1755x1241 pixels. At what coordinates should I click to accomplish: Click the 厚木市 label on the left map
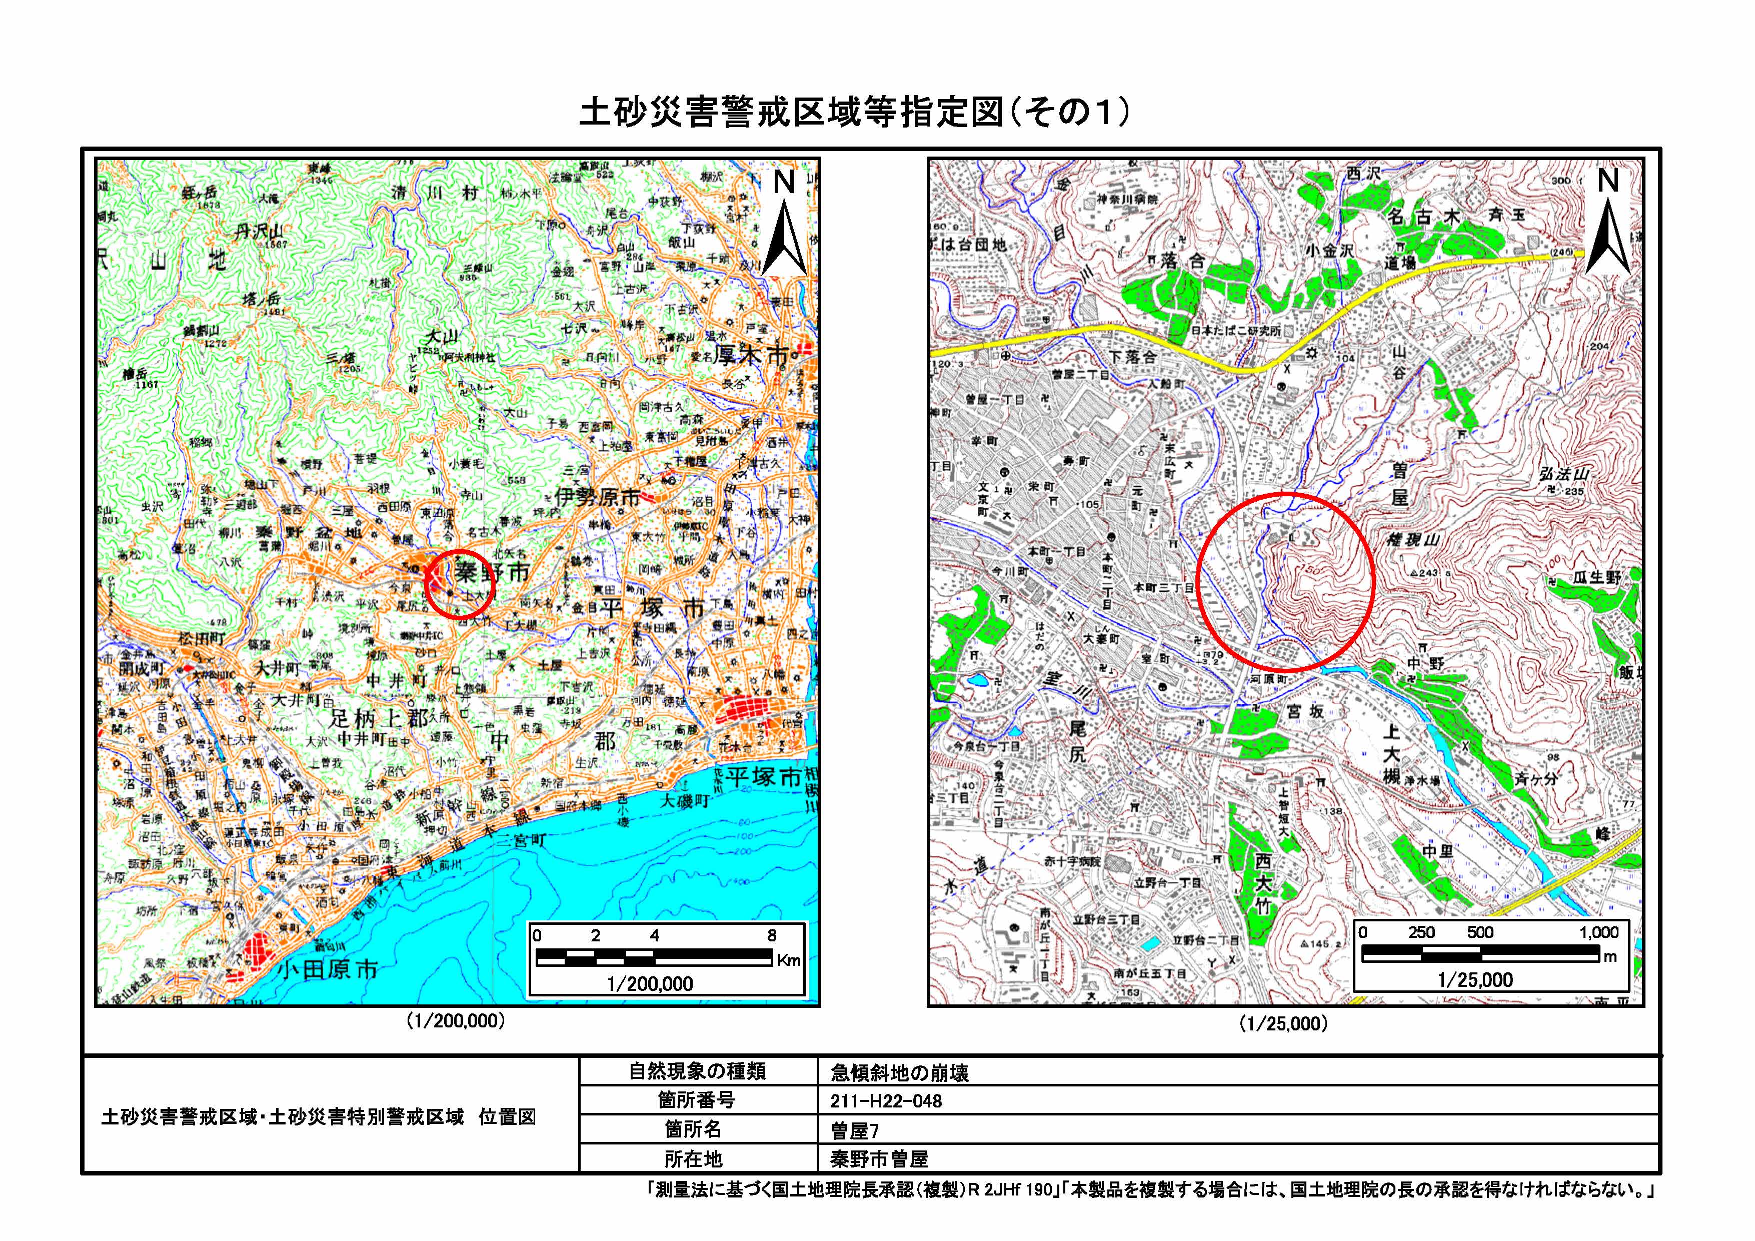tap(751, 355)
